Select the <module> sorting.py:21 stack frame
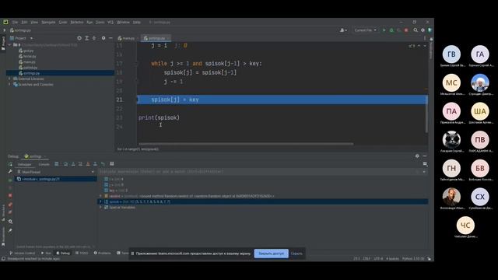498x280 pixels. 56,179
